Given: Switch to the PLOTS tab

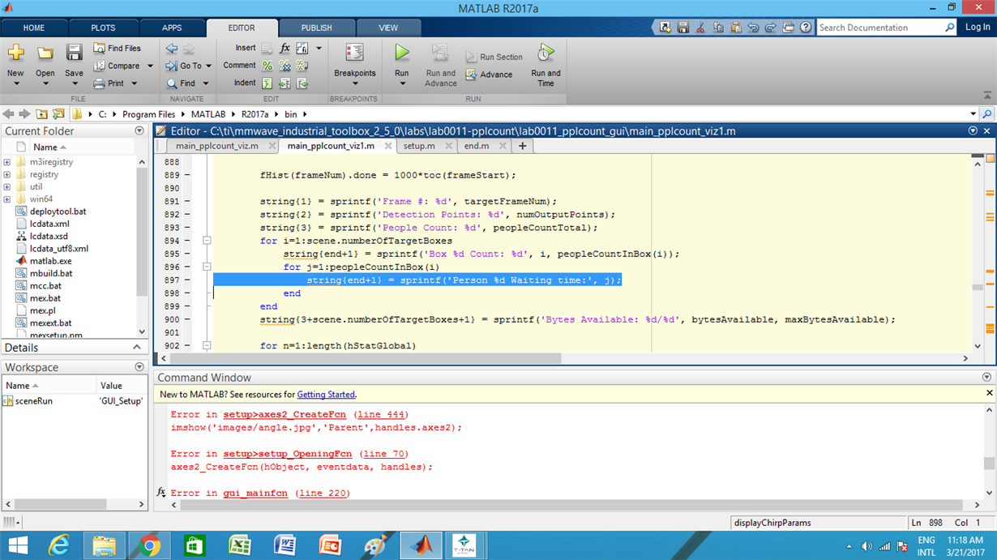Looking at the screenshot, I should click(x=103, y=28).
